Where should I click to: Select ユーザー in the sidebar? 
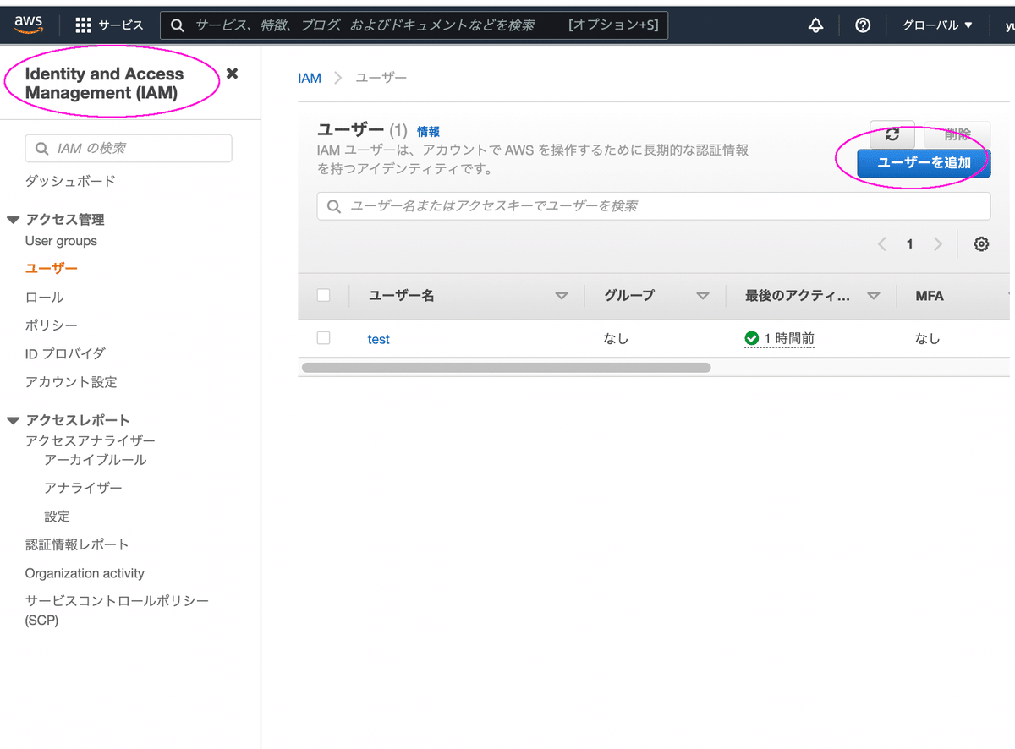[52, 269]
